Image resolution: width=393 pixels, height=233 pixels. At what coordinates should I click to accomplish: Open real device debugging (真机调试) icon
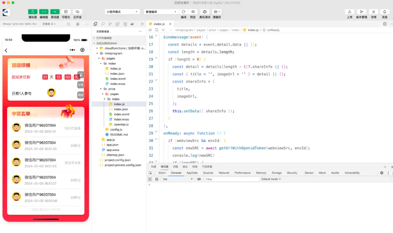coord(205,12)
